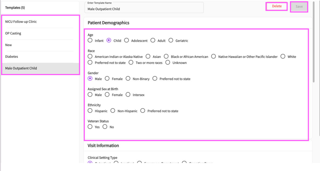Click the Save button

299,7
